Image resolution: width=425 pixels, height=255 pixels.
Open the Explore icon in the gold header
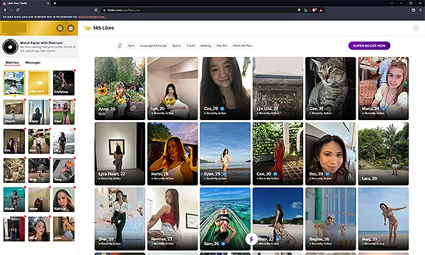(x=60, y=28)
